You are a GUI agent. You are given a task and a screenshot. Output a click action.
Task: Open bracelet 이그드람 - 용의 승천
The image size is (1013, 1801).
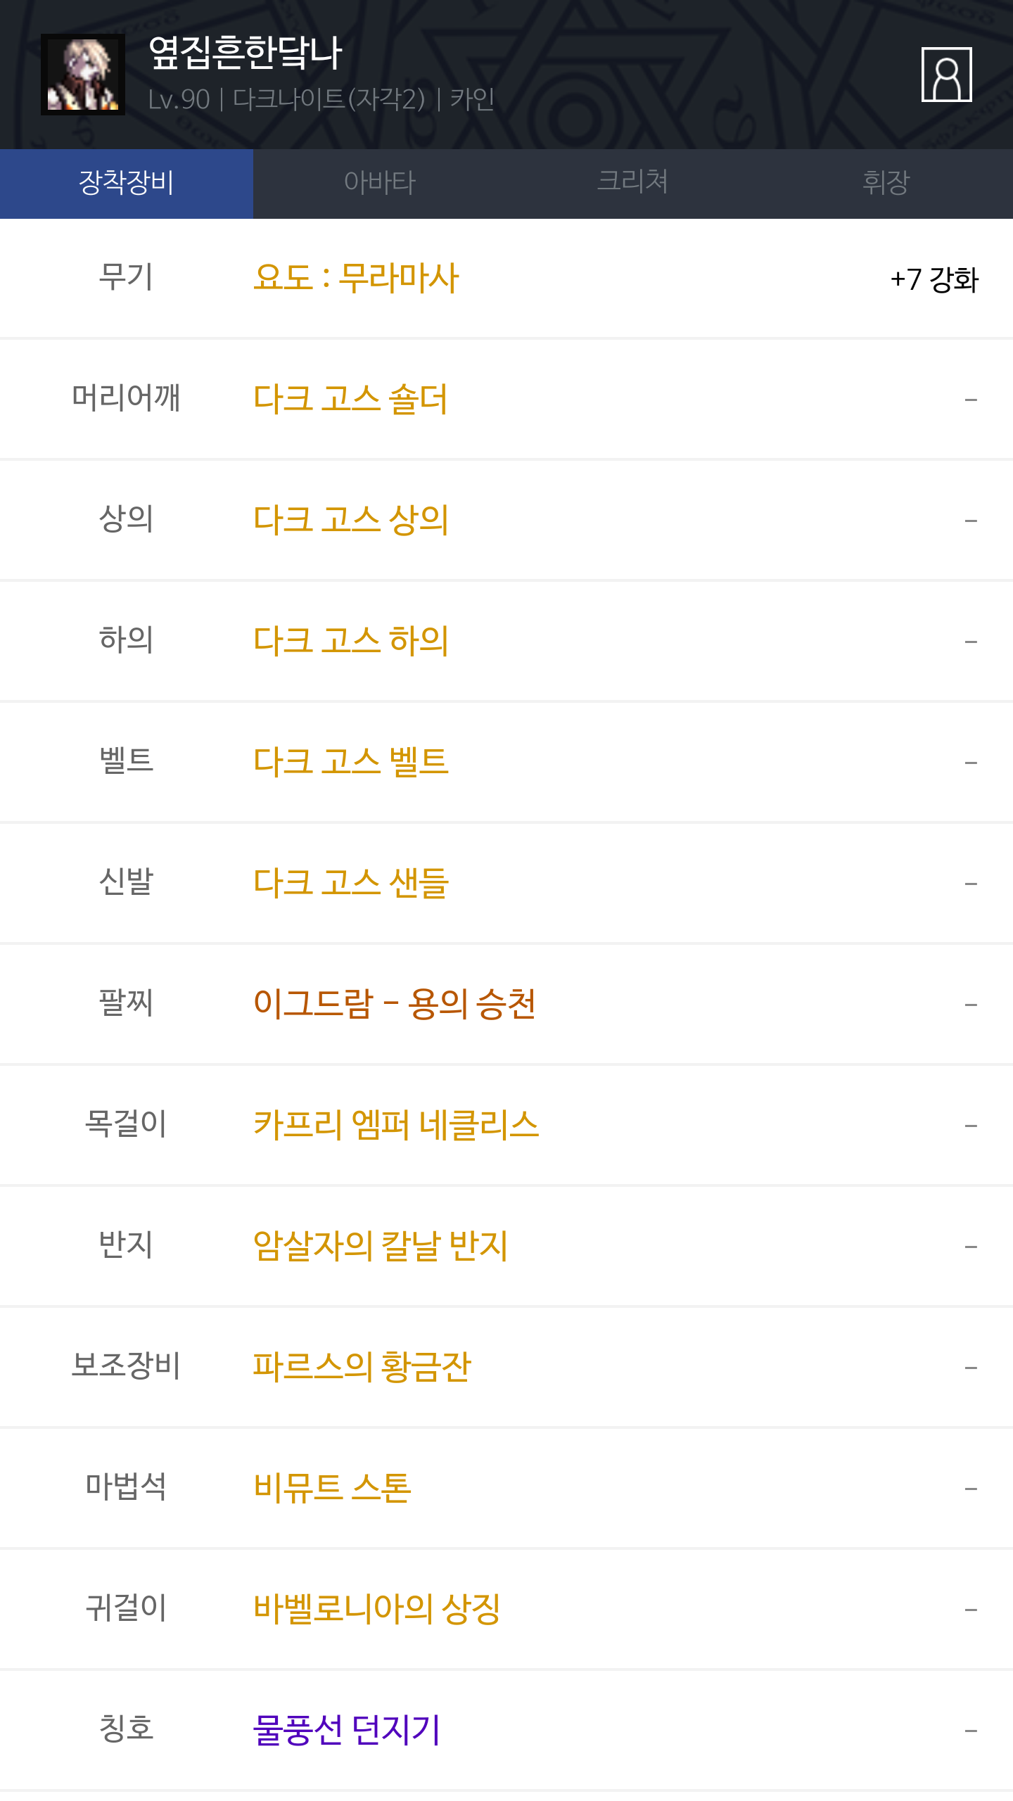click(394, 1004)
